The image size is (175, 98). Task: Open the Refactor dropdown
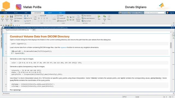pyautogui.click(x=61, y=21)
